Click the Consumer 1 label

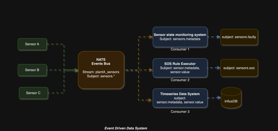(180, 49)
